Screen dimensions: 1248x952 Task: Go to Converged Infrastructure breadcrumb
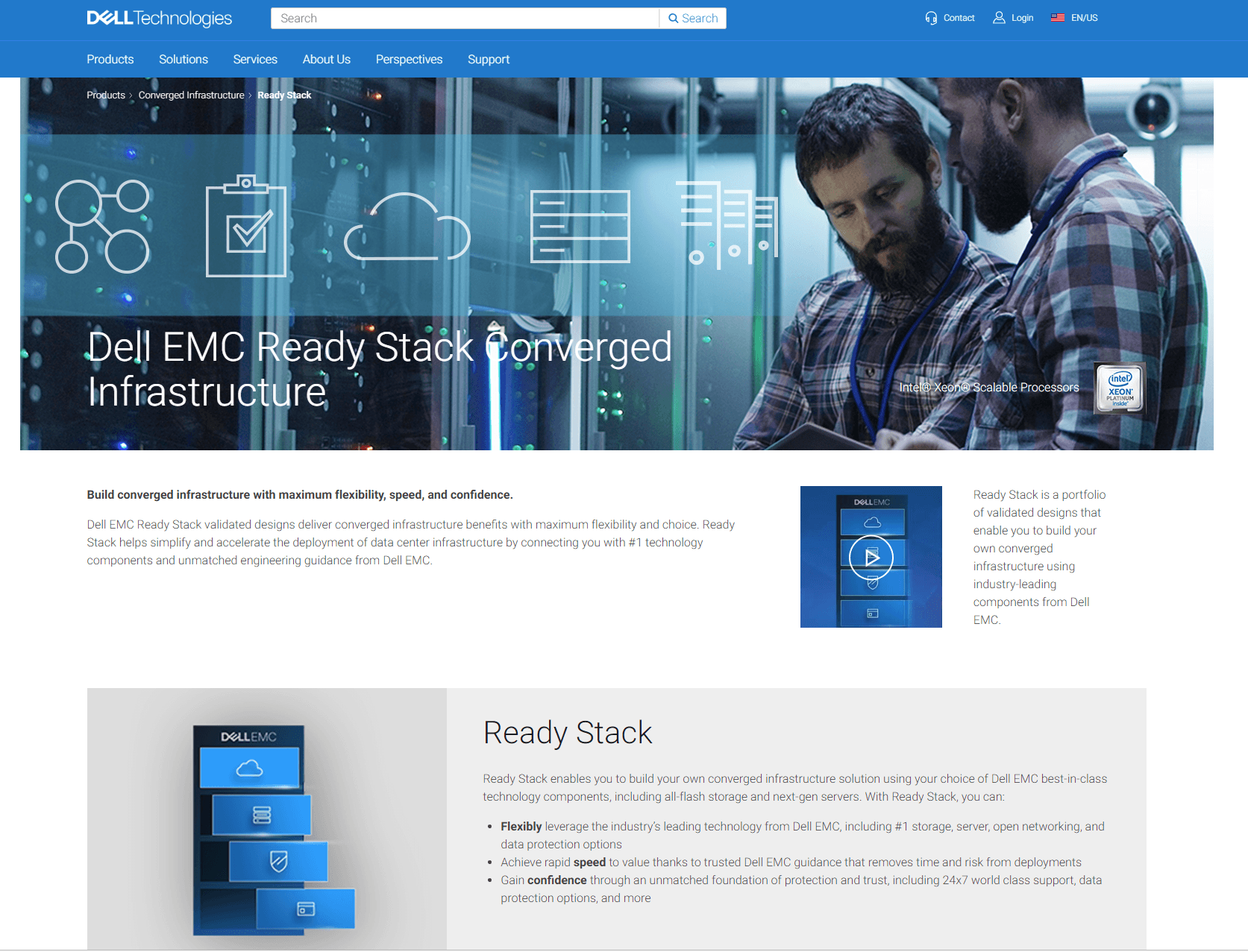click(191, 95)
